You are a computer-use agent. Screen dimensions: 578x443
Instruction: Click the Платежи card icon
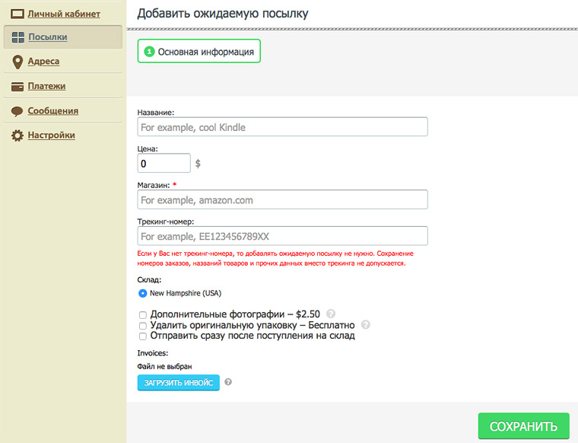coord(17,86)
